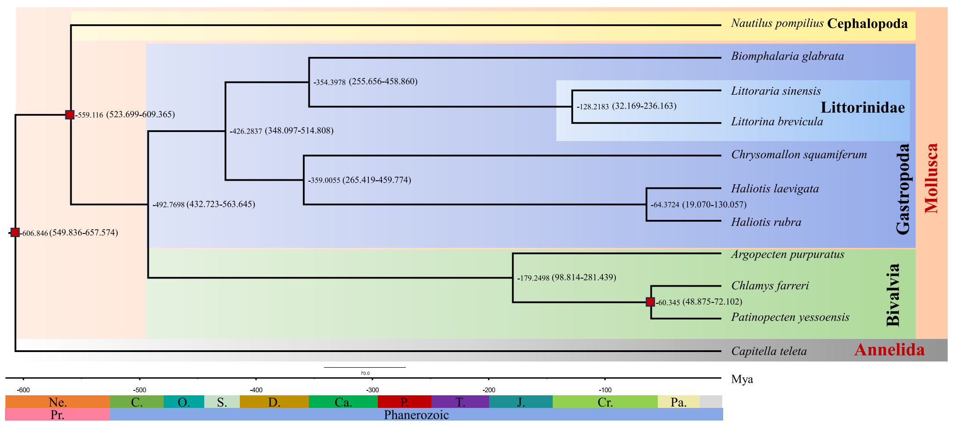Click the Capitella teleta outgroup label
Image resolution: width=954 pixels, height=430 pixels.
(x=769, y=351)
